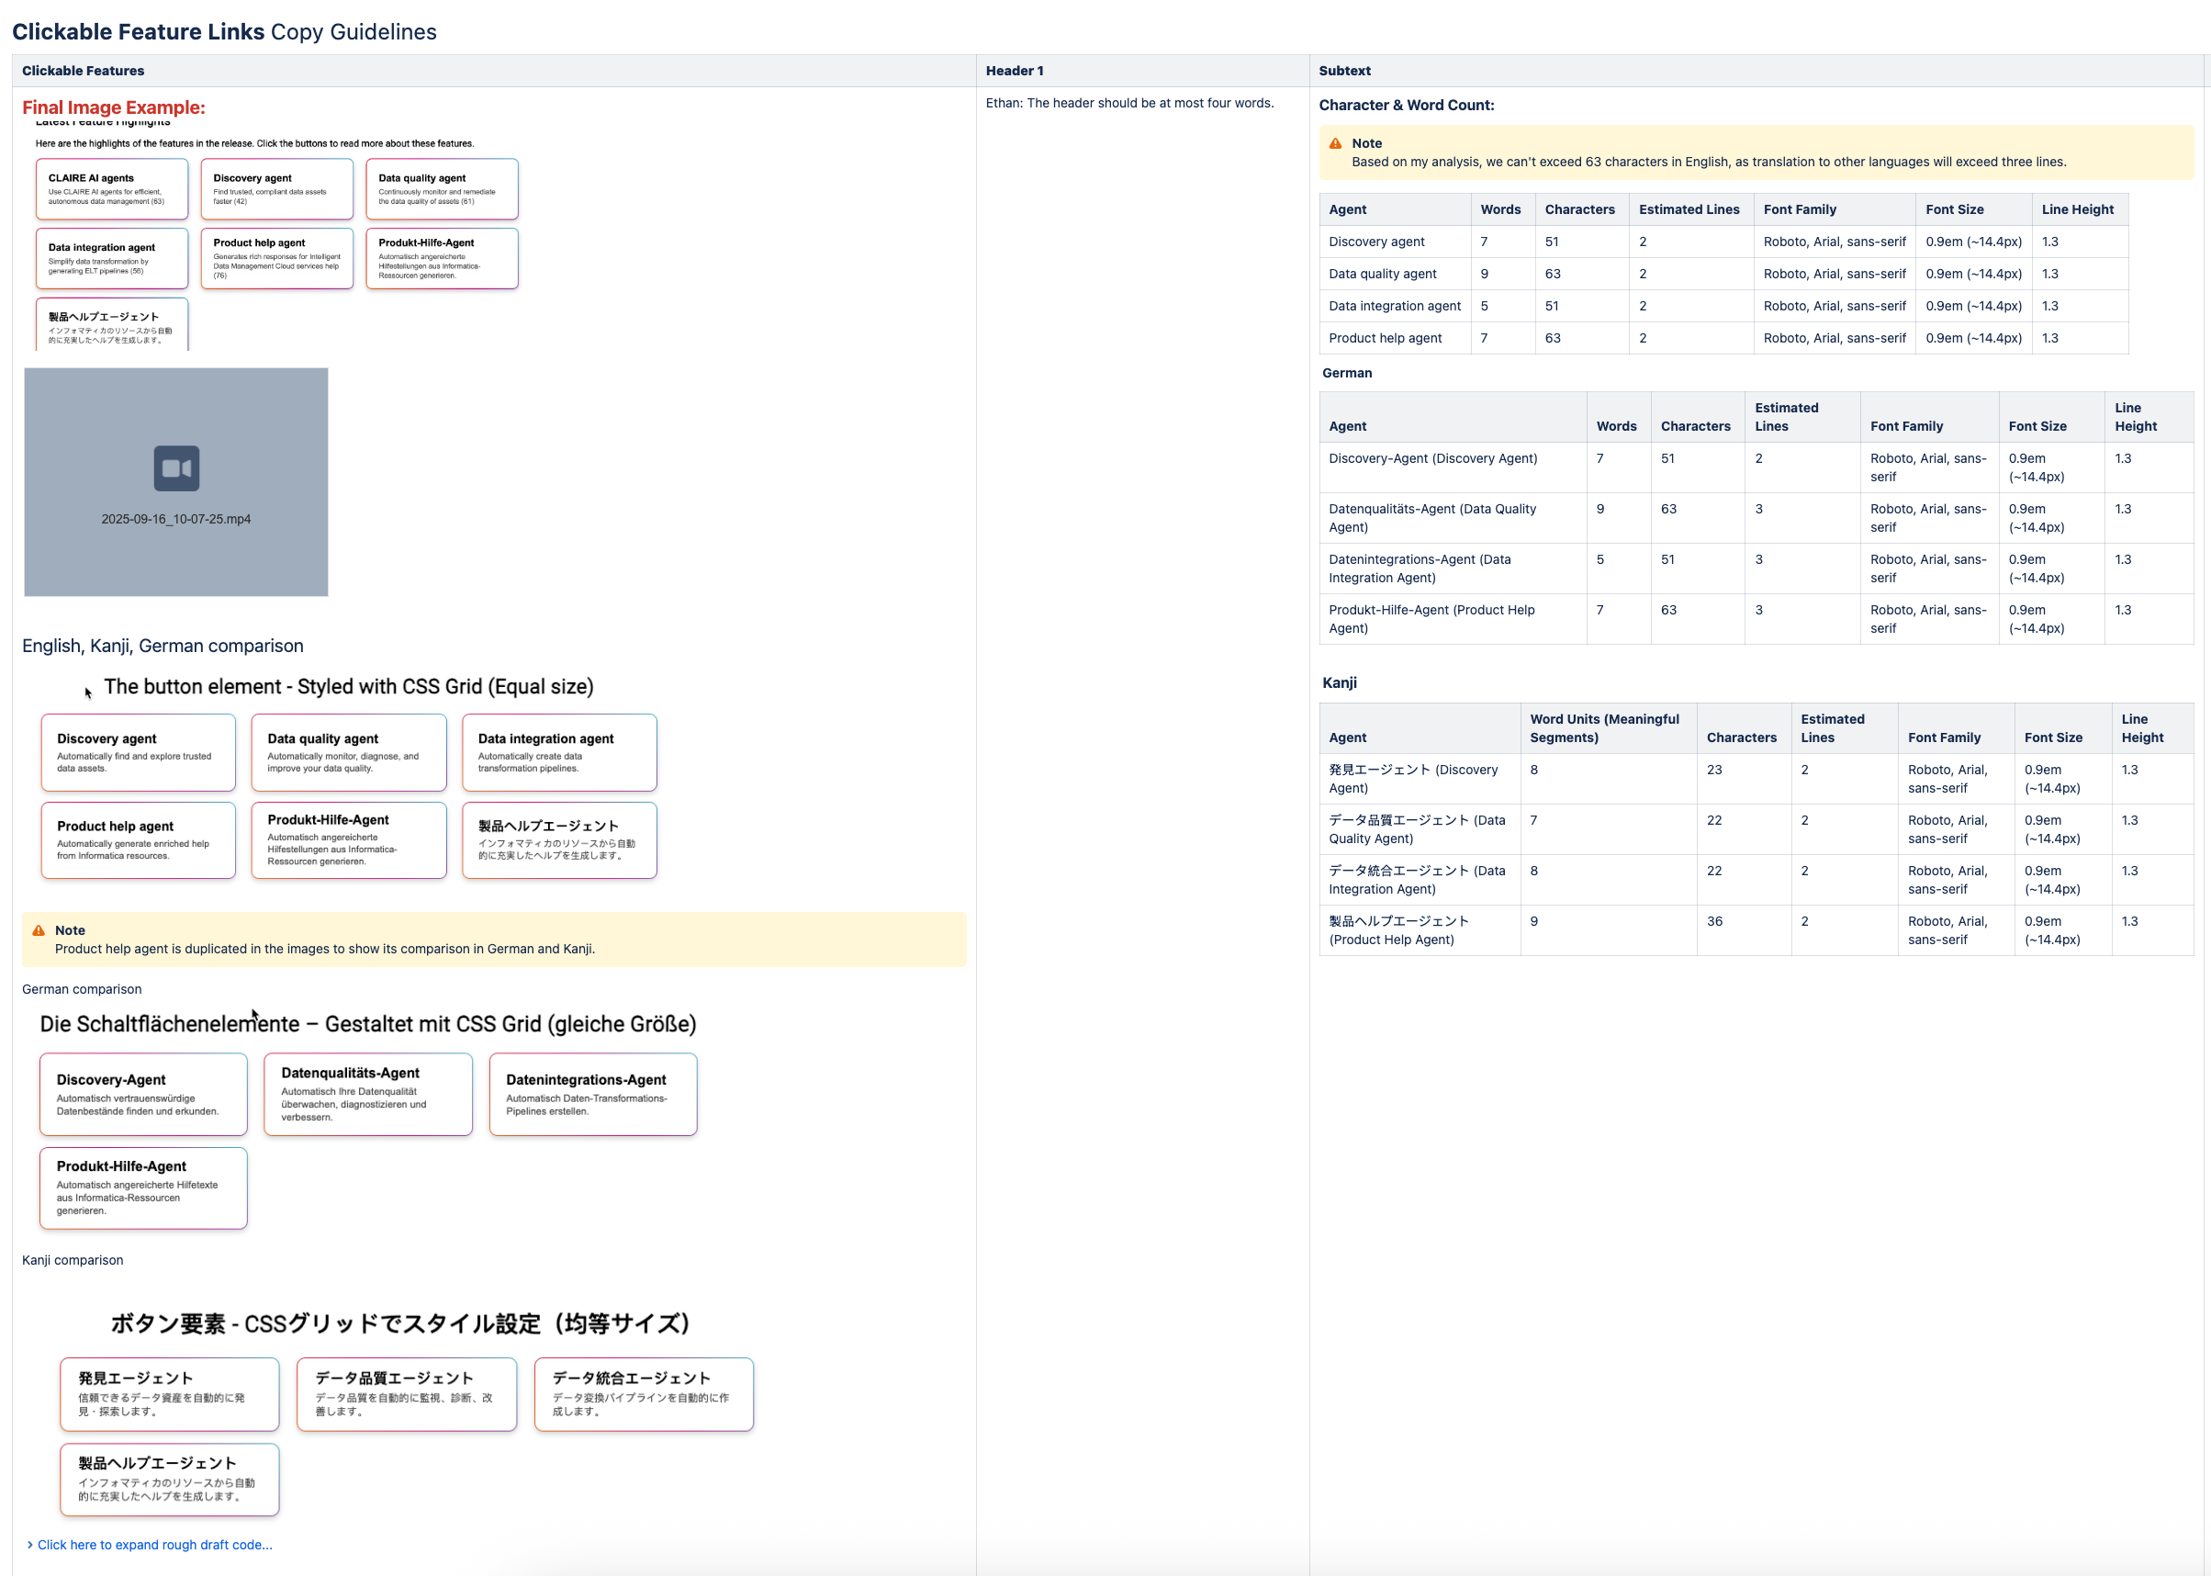Click the video camera icon on the mp4 attachment
Viewport: 2211px width, 1576px height.
click(x=176, y=468)
